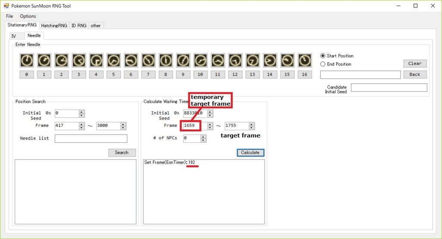Select the Start Position radio button

(323, 56)
